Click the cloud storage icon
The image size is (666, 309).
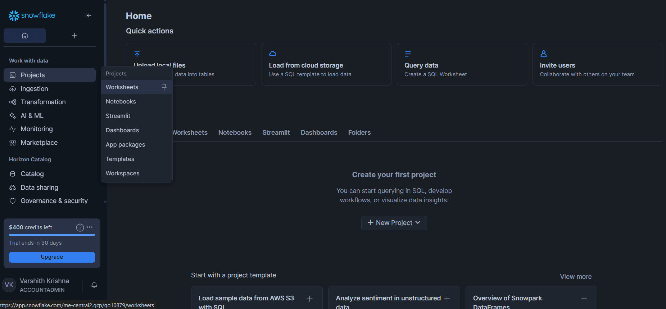[x=273, y=54]
